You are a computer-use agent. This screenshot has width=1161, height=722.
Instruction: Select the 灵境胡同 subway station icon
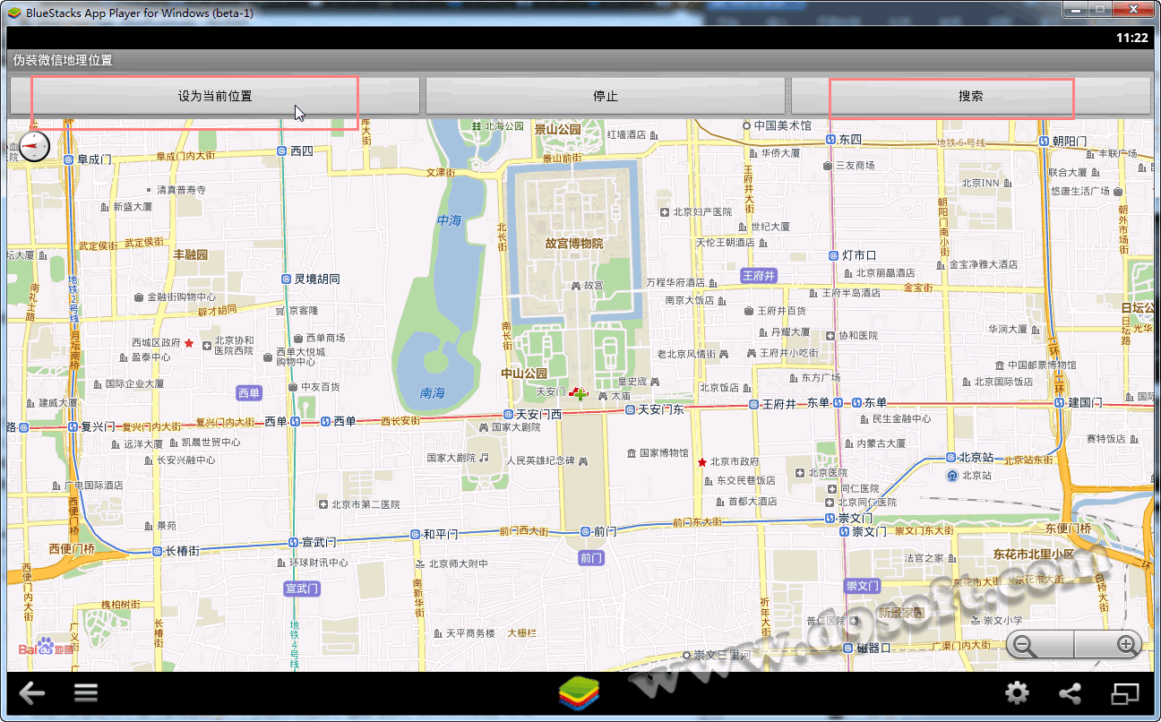(x=286, y=279)
